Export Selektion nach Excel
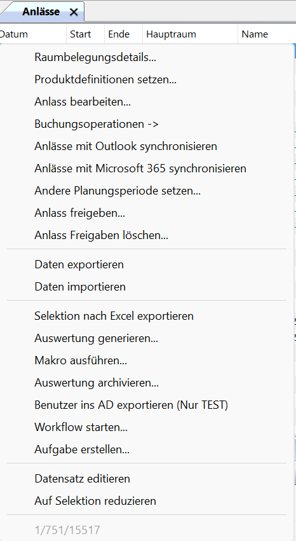The width and height of the screenshot is (296, 541). tap(147, 316)
